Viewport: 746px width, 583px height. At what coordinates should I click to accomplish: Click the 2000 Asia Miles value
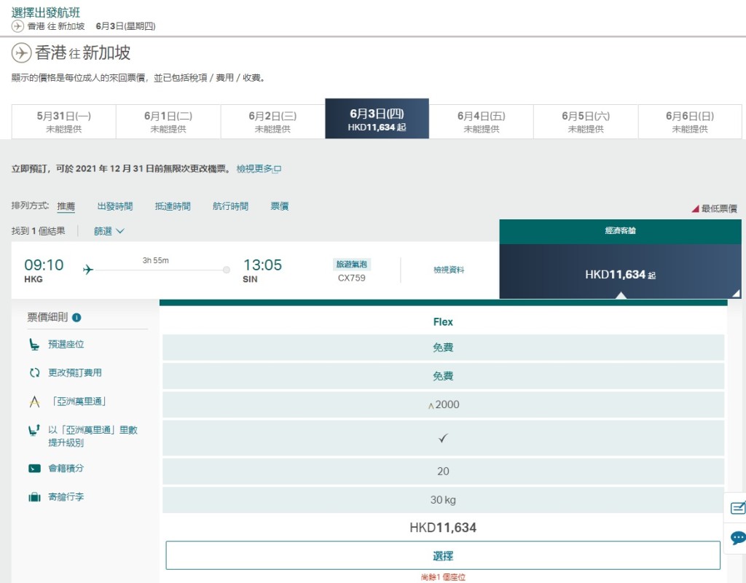click(444, 405)
